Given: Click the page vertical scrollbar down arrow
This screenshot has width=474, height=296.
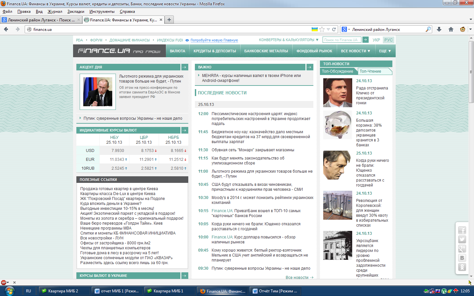Looking at the screenshot, I should coord(471,276).
